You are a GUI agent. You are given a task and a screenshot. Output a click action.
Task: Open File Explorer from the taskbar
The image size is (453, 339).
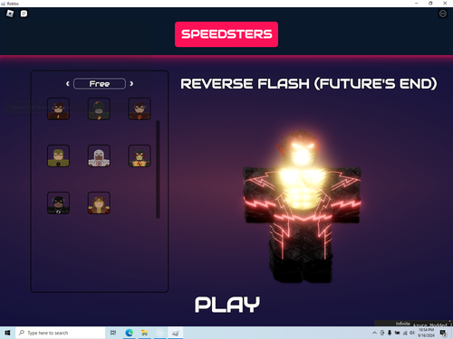point(145,333)
